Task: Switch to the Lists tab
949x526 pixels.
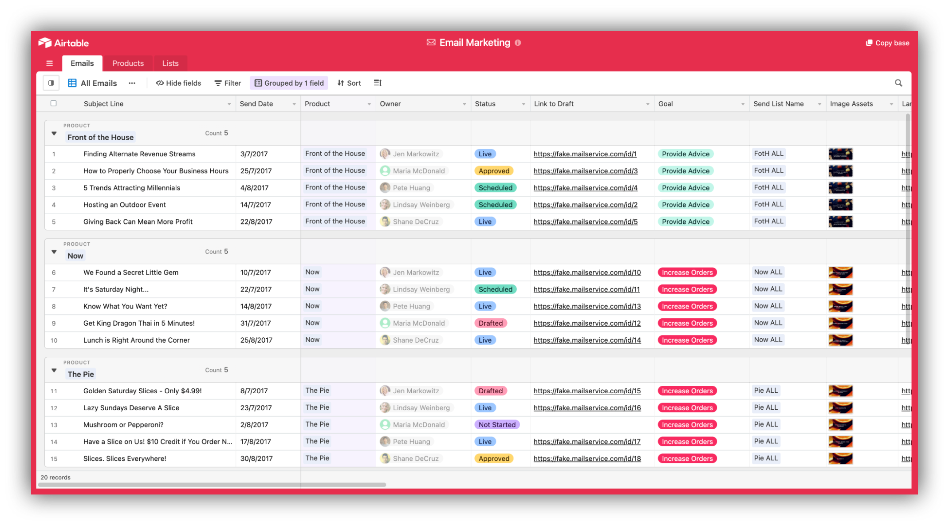Action: (x=170, y=63)
